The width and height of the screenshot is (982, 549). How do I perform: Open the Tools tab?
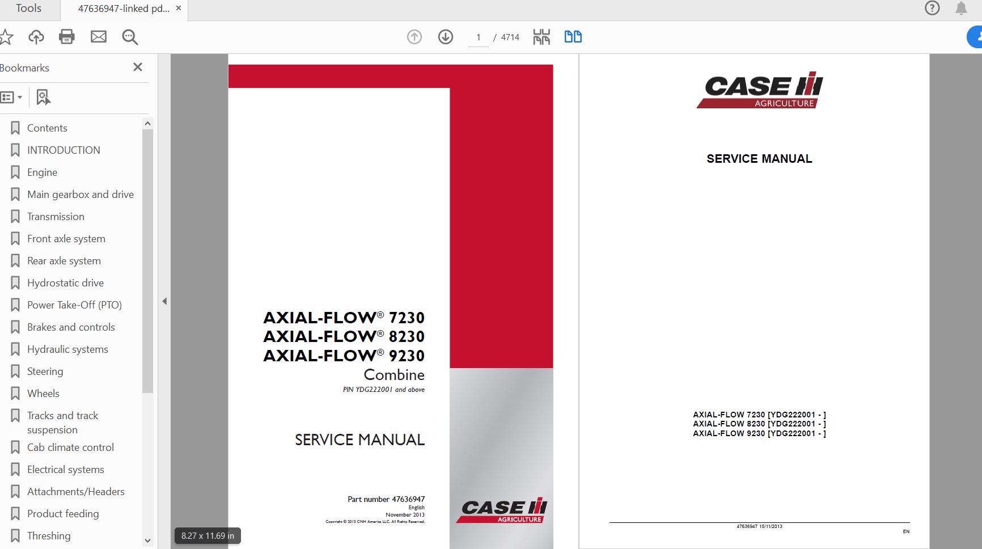pyautogui.click(x=28, y=9)
